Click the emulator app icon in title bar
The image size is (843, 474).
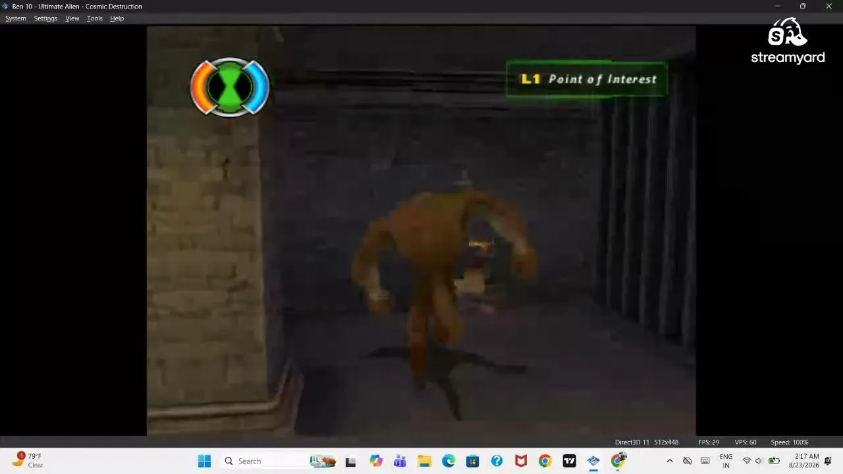point(6,7)
